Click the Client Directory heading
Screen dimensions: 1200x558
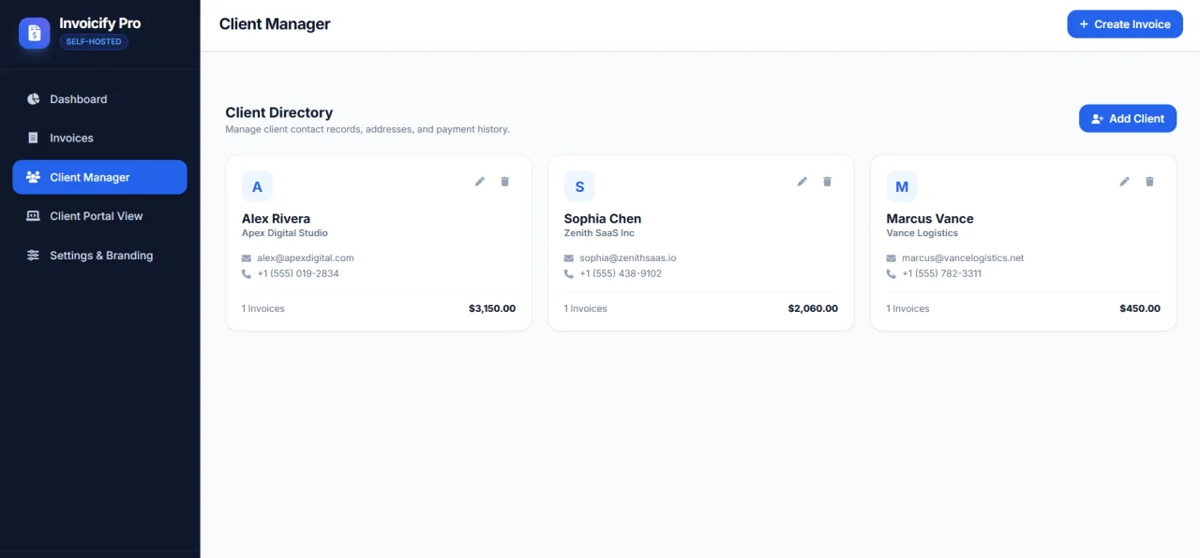click(279, 113)
